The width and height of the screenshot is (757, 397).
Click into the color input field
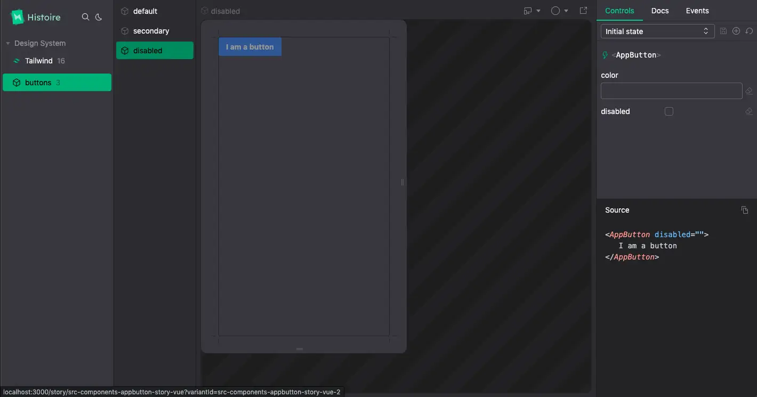[672, 91]
